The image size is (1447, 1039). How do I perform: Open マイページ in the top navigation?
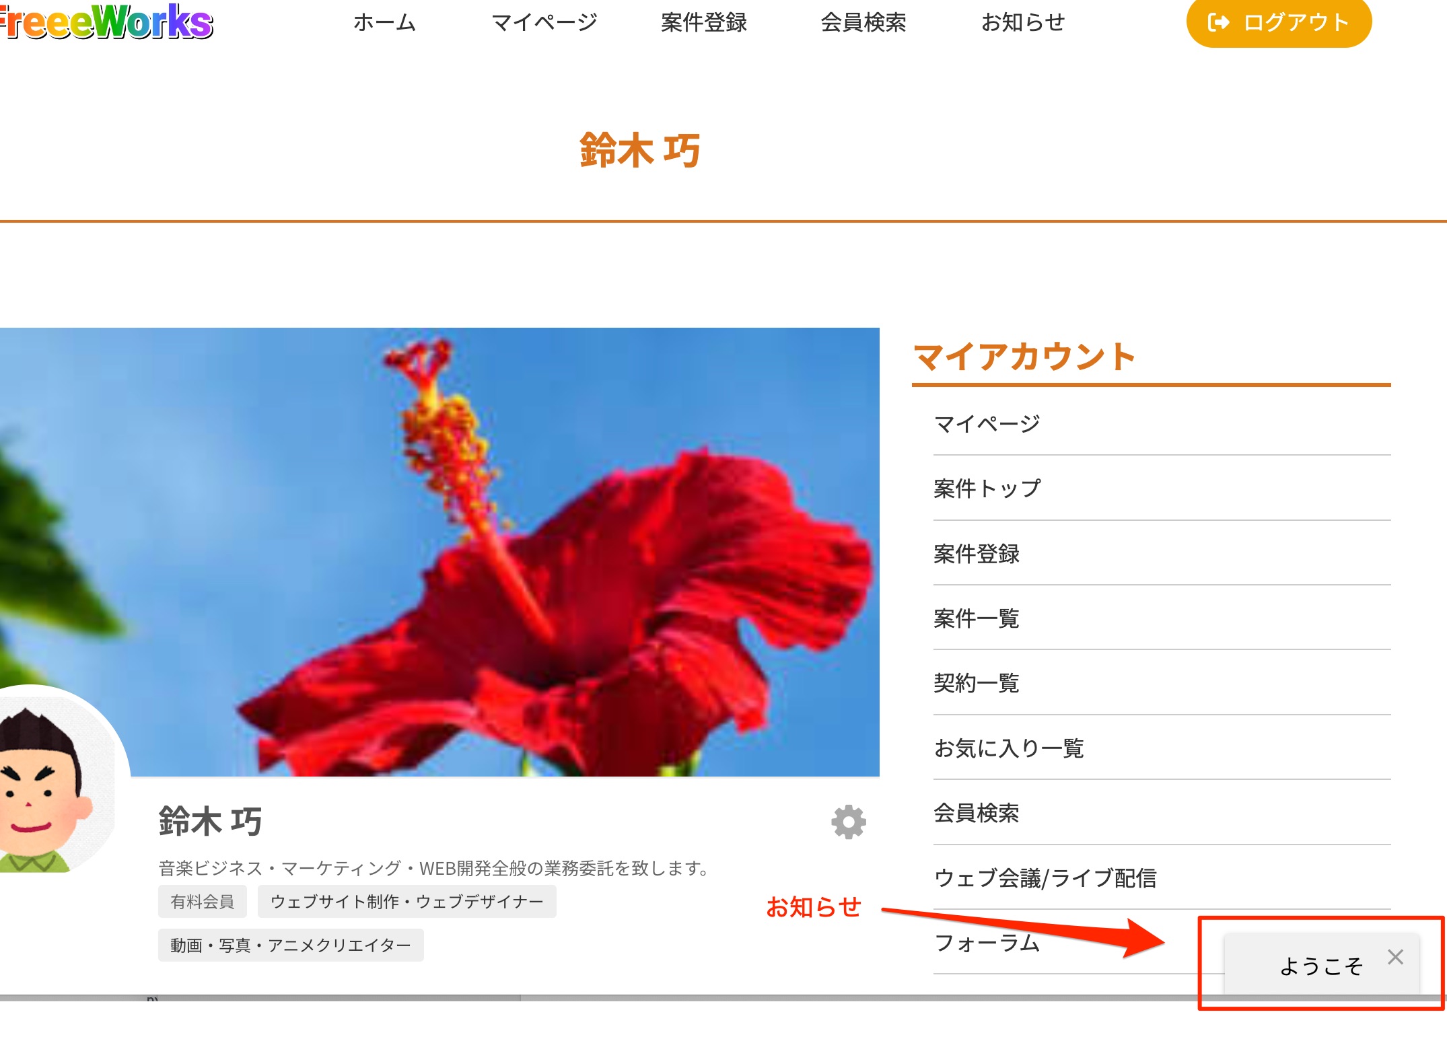pyautogui.click(x=544, y=23)
